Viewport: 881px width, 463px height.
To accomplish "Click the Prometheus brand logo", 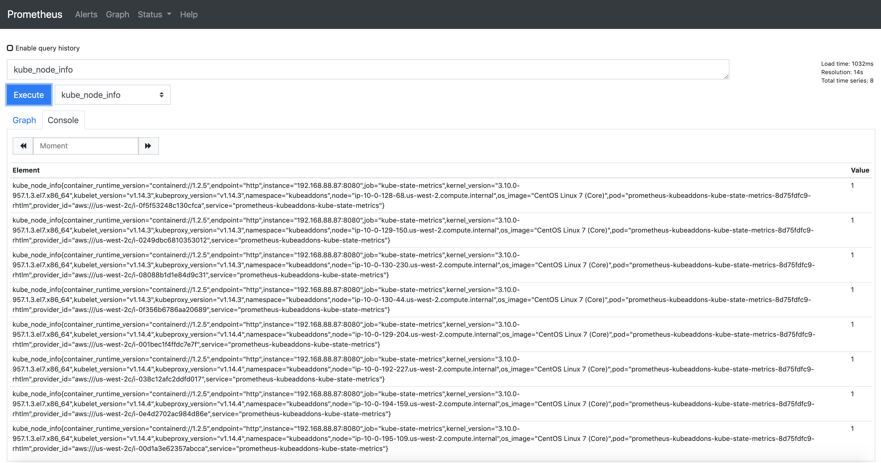I will pyautogui.click(x=34, y=14).
